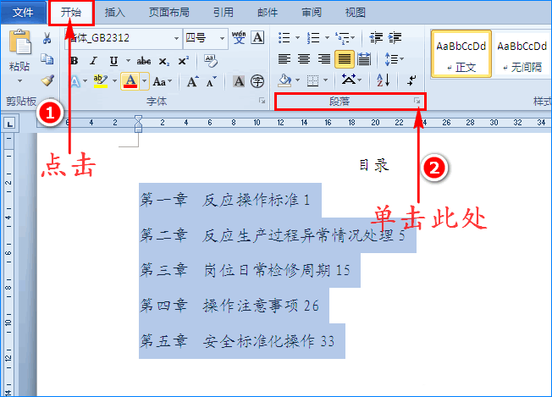Open line spacing options

pos(395,58)
